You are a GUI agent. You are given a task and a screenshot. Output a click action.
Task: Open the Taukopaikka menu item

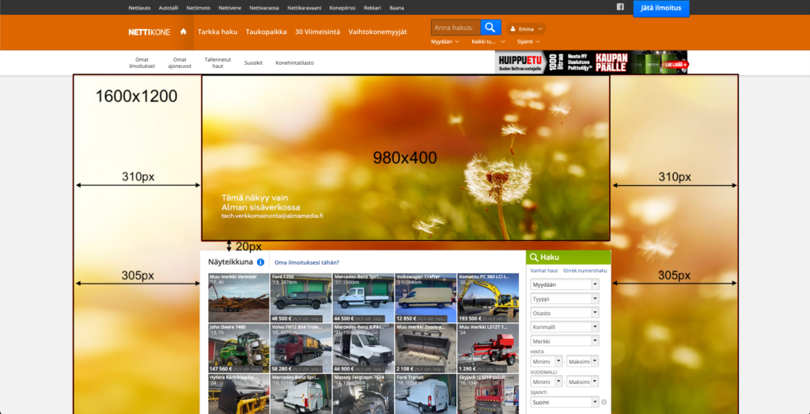pos(266,32)
